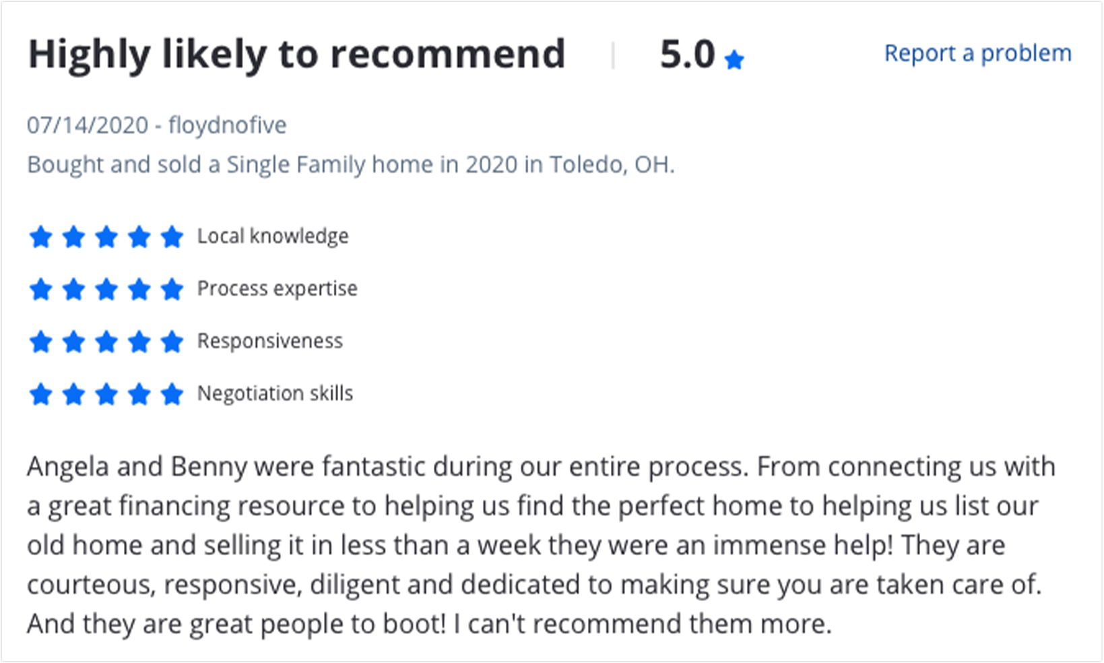The image size is (1104, 663).
Task: Click the Process expertise label
Action: (x=277, y=289)
